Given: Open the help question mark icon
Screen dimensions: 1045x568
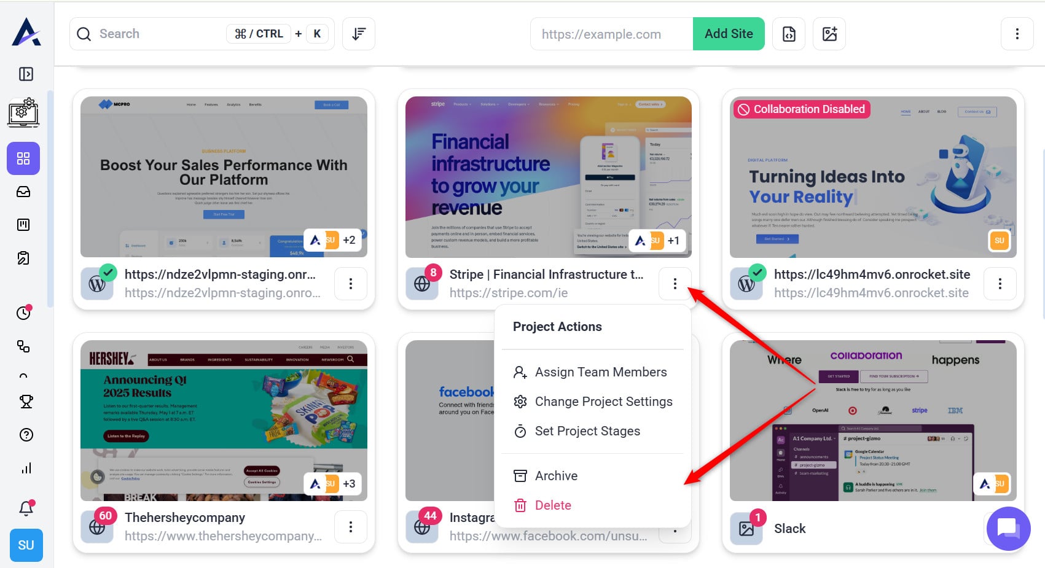Looking at the screenshot, I should click(x=26, y=435).
